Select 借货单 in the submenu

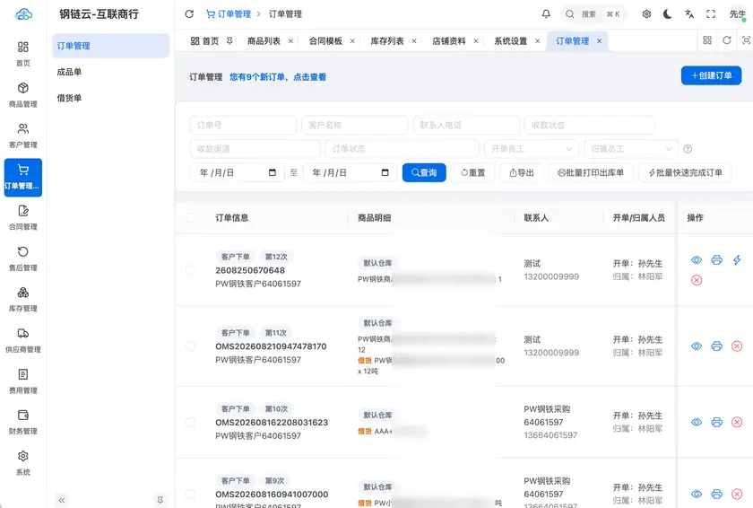110,98
